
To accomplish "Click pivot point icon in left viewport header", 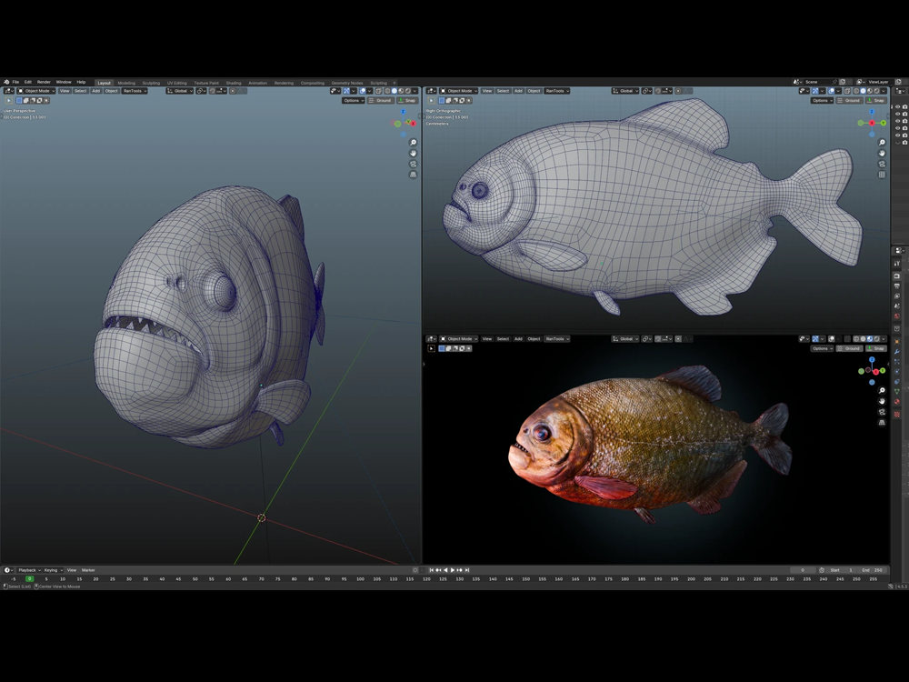I will point(201,91).
